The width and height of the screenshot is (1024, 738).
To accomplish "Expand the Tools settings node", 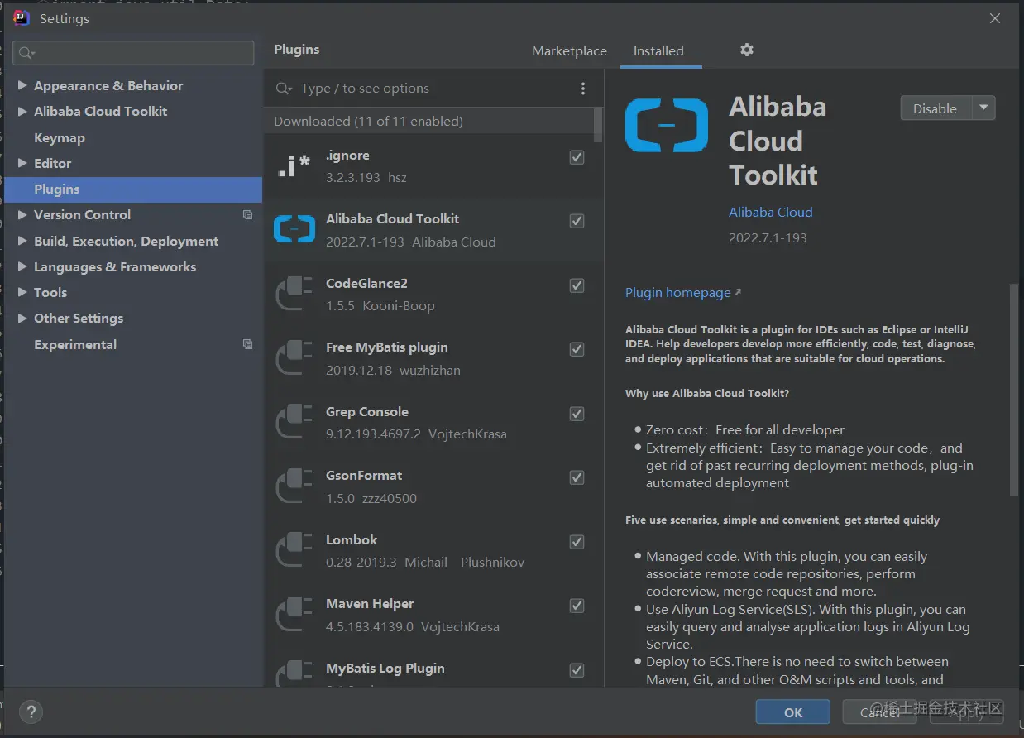I will 22,292.
